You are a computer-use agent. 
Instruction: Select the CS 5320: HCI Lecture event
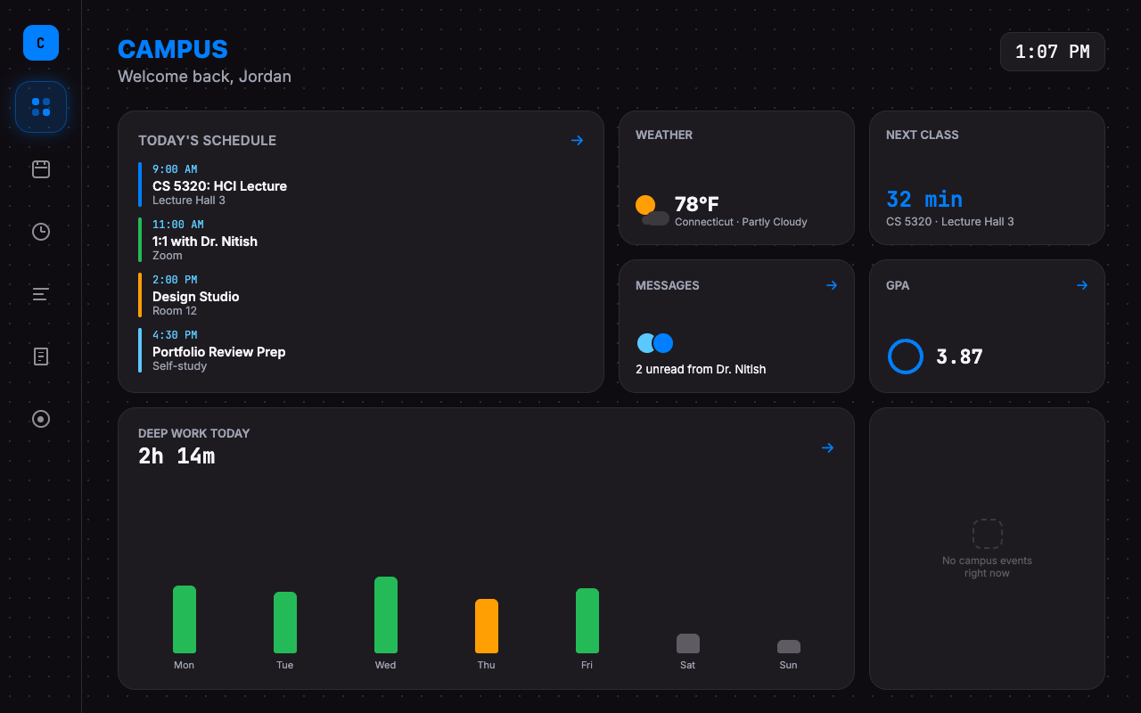[x=361, y=184]
